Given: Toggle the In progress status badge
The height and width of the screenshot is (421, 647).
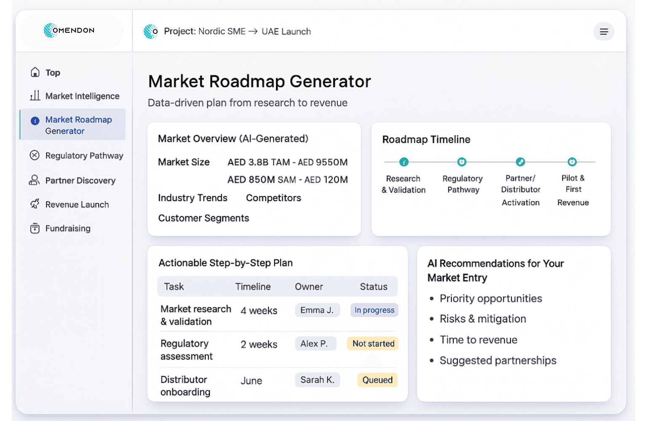Looking at the screenshot, I should pos(374,310).
